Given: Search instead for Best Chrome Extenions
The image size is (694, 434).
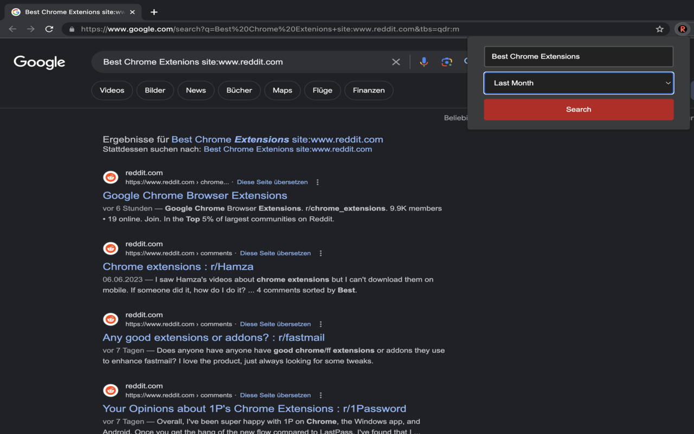Looking at the screenshot, I should [288, 149].
